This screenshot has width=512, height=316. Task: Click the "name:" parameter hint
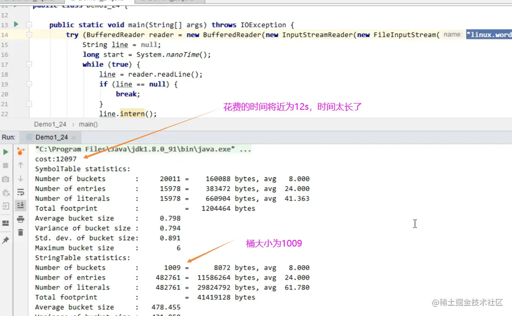(x=453, y=34)
